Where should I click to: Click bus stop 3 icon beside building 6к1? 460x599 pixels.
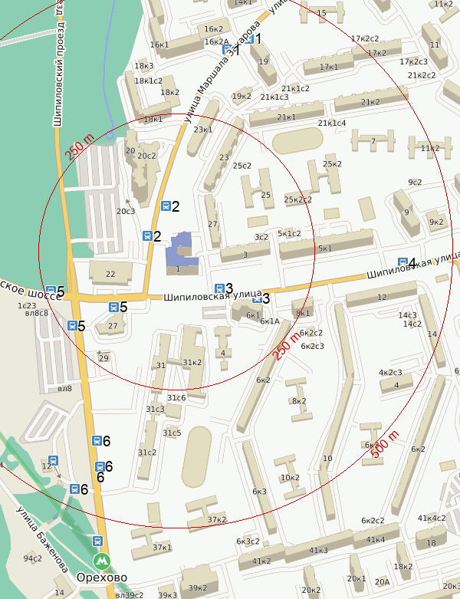(257, 298)
